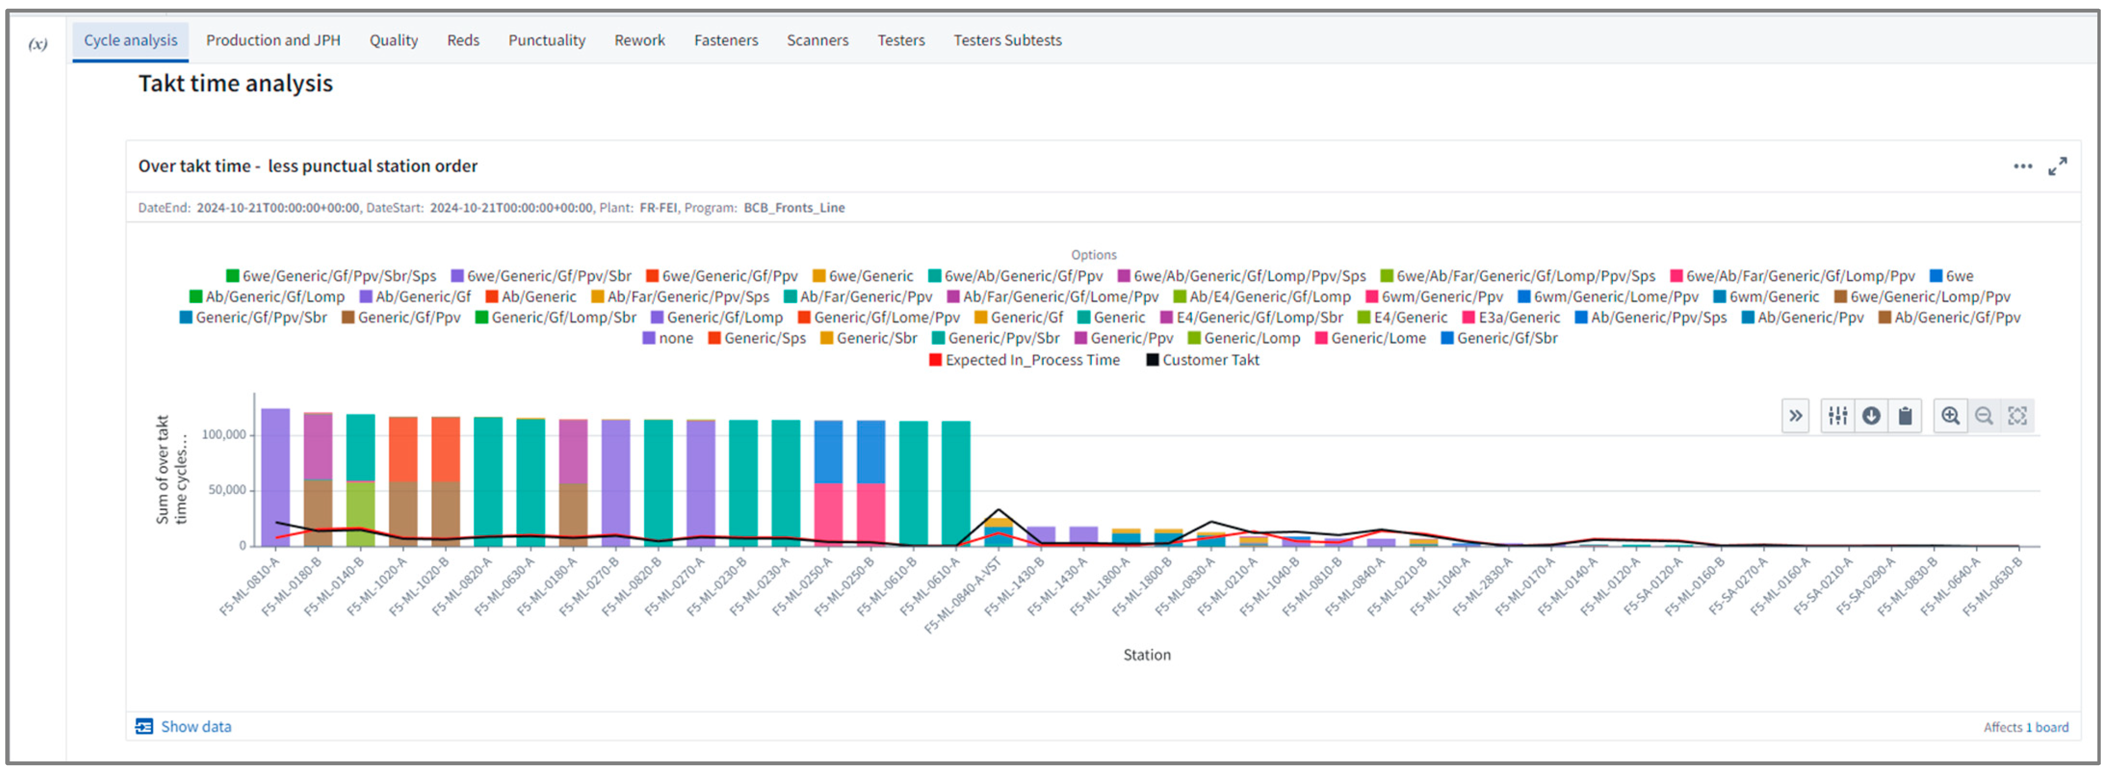The width and height of the screenshot is (2107, 772).
Task: Click the 6we/Generic/Gf/Ppv red legend swatch
Action: coord(652,276)
